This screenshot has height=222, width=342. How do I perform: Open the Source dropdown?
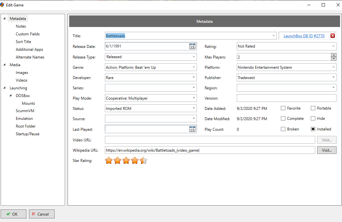(194, 119)
